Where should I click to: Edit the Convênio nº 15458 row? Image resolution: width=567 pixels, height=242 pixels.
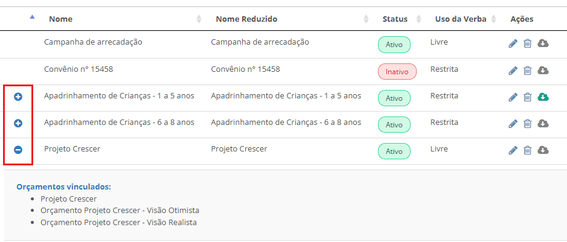(x=513, y=70)
